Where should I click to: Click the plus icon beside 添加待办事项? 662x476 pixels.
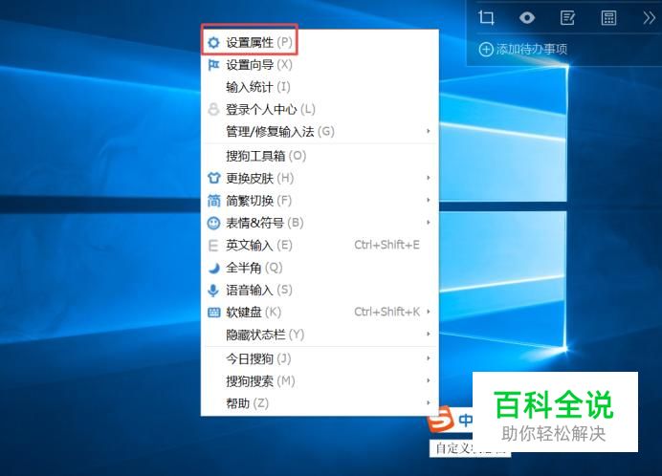click(486, 50)
